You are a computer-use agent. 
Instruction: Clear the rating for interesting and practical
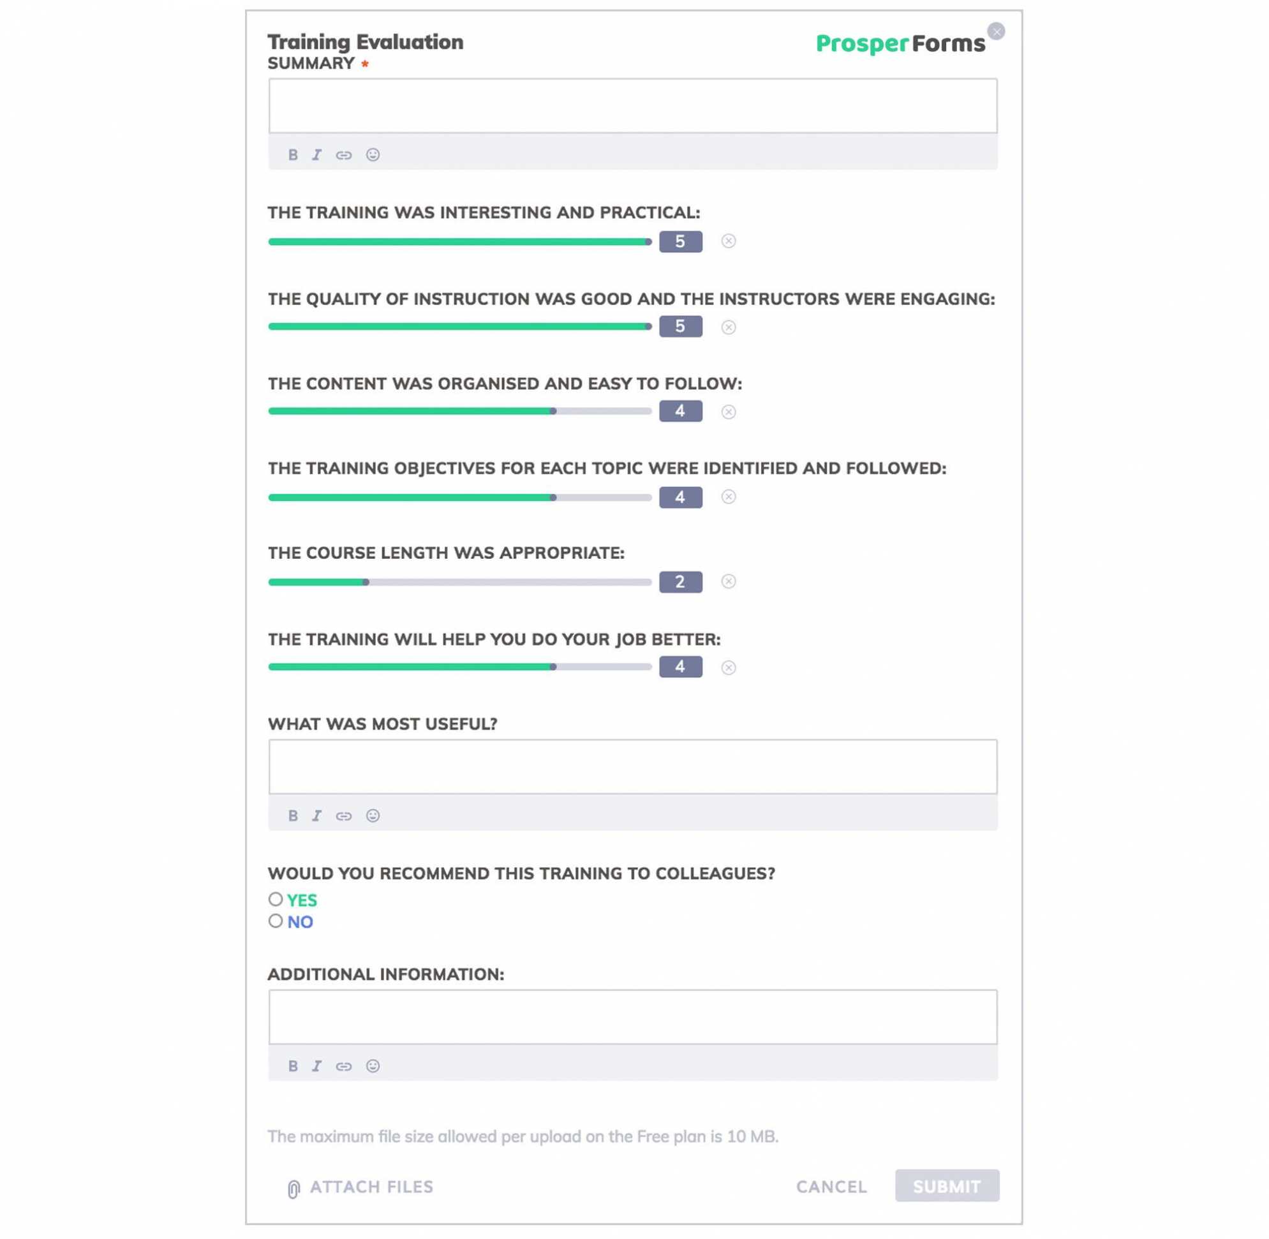coord(729,241)
